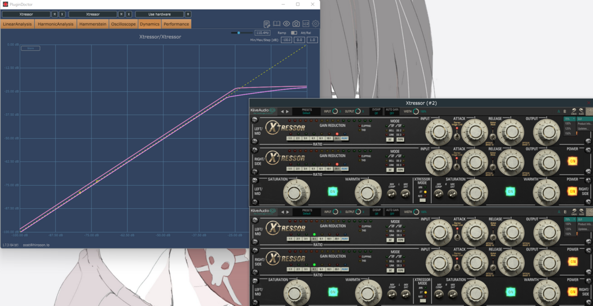Flip the L MIX COMP switch in Xtressor (#2)
593x306 pixels.
[x=392, y=194]
